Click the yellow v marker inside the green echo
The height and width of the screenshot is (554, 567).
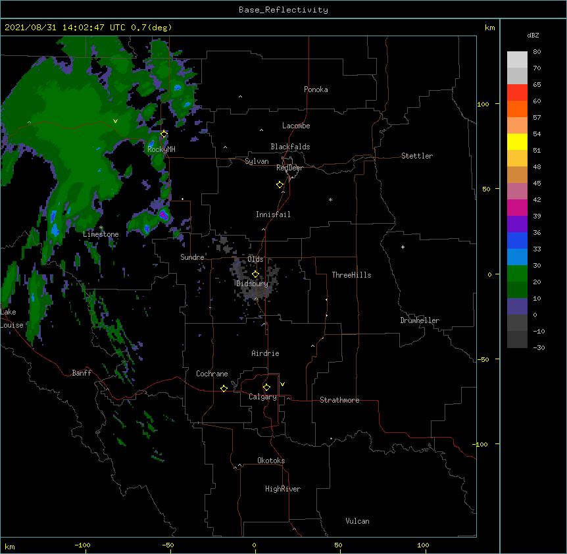(x=115, y=121)
